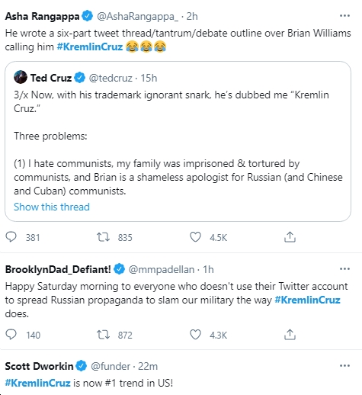Open Ted Cruz's profile avatar
The width and height of the screenshot is (362, 395).
click(21, 77)
